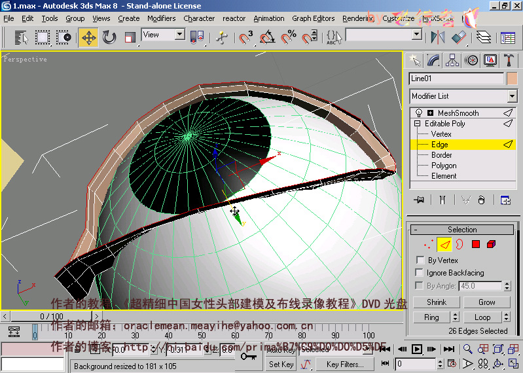Toggle the Key Mode icon
The image size is (523, 373).
(x=385, y=363)
